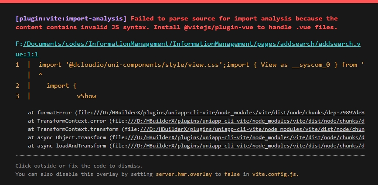Open the addsearch.vue file path link
Viewport: 378px width, 185px height.
tap(188, 44)
